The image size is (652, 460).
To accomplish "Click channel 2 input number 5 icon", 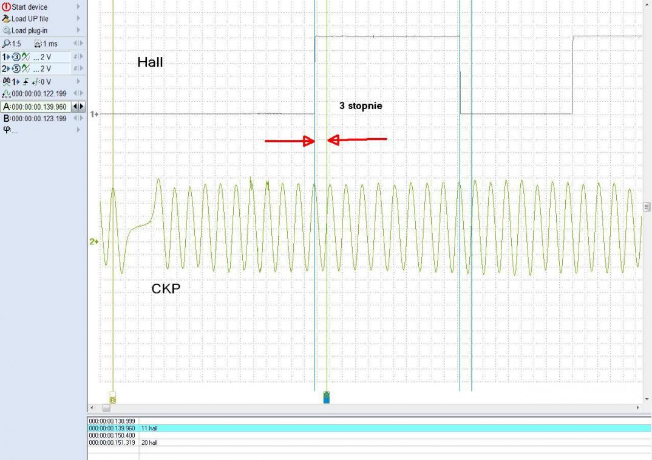I will [x=16, y=68].
